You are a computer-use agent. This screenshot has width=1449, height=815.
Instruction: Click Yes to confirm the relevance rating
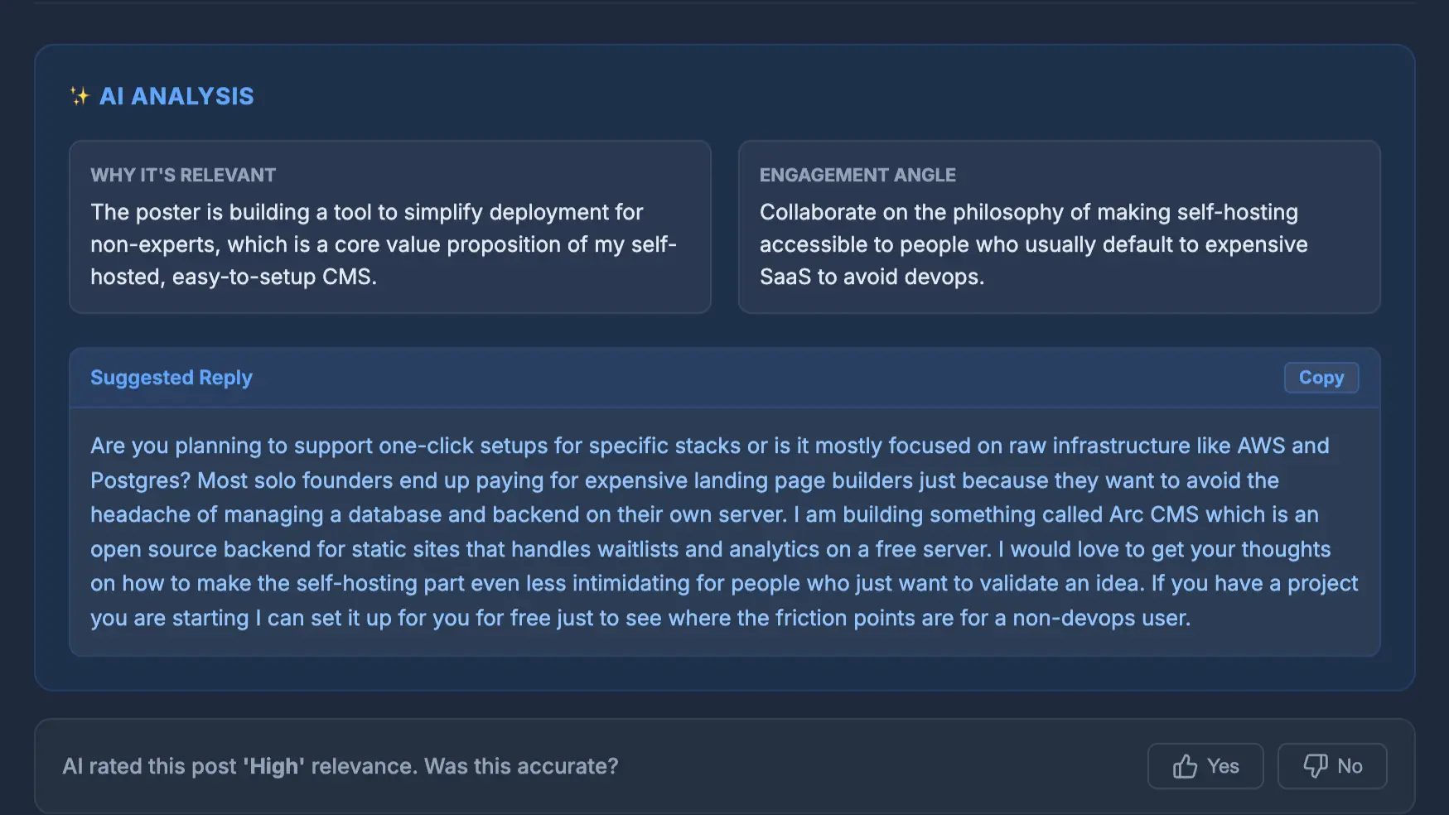tap(1205, 766)
